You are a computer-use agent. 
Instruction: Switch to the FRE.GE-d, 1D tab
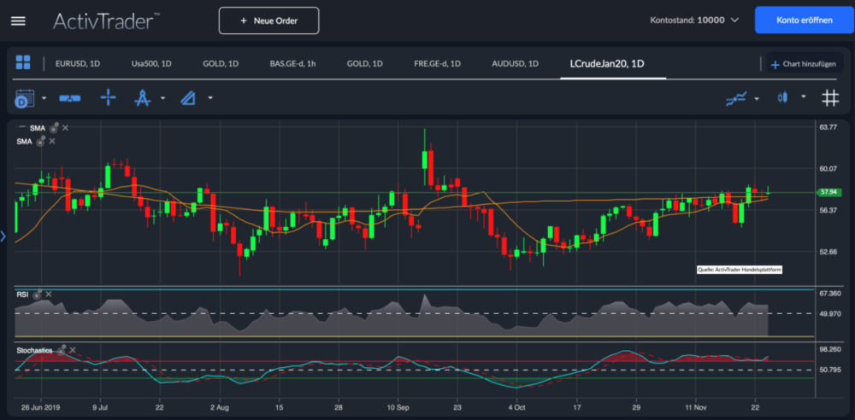pyautogui.click(x=437, y=64)
